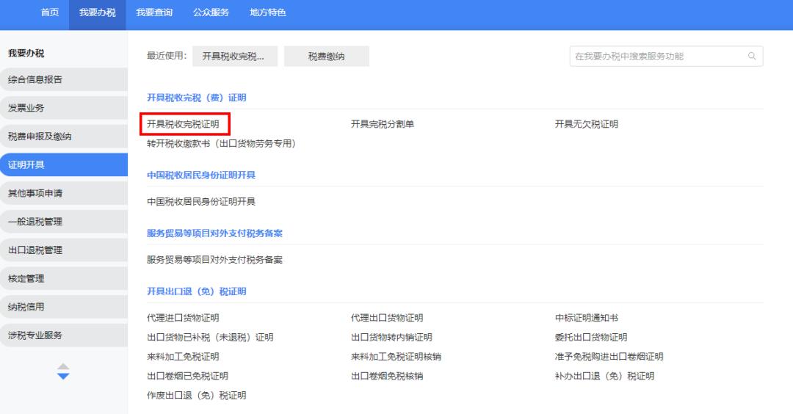This screenshot has height=414, width=793.
Task: Select 地方特色 navigation tab
Action: click(x=267, y=12)
